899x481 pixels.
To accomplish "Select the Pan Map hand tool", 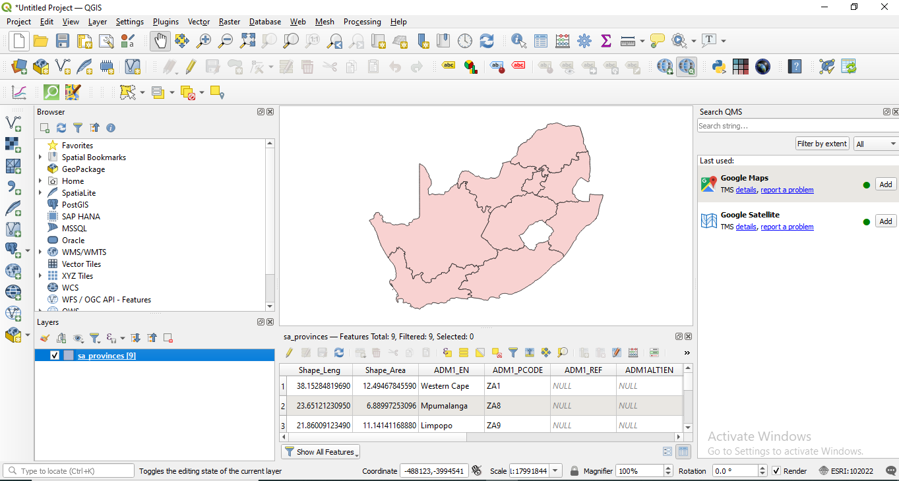I will tap(160, 41).
